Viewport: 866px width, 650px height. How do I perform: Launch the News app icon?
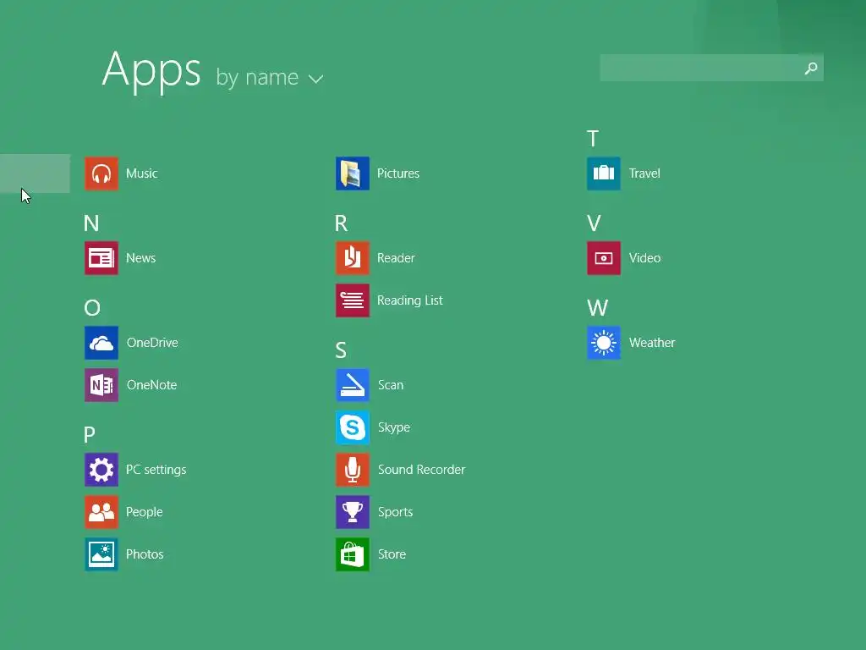point(101,258)
